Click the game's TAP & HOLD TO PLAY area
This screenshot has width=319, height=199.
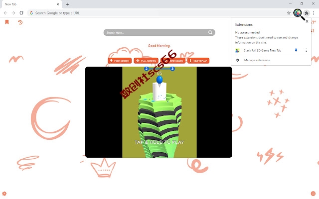point(159,142)
